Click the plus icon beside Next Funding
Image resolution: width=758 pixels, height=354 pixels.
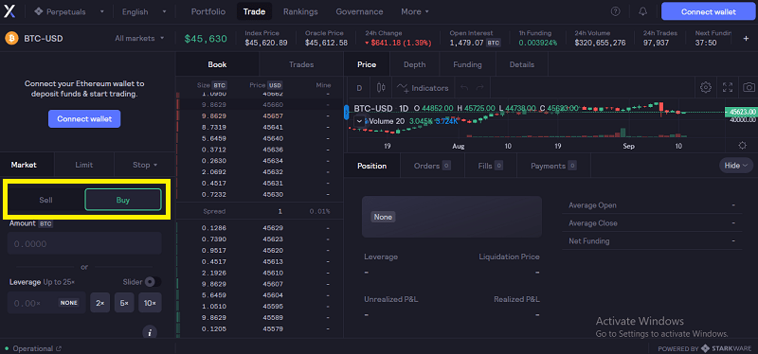pyautogui.click(x=746, y=38)
